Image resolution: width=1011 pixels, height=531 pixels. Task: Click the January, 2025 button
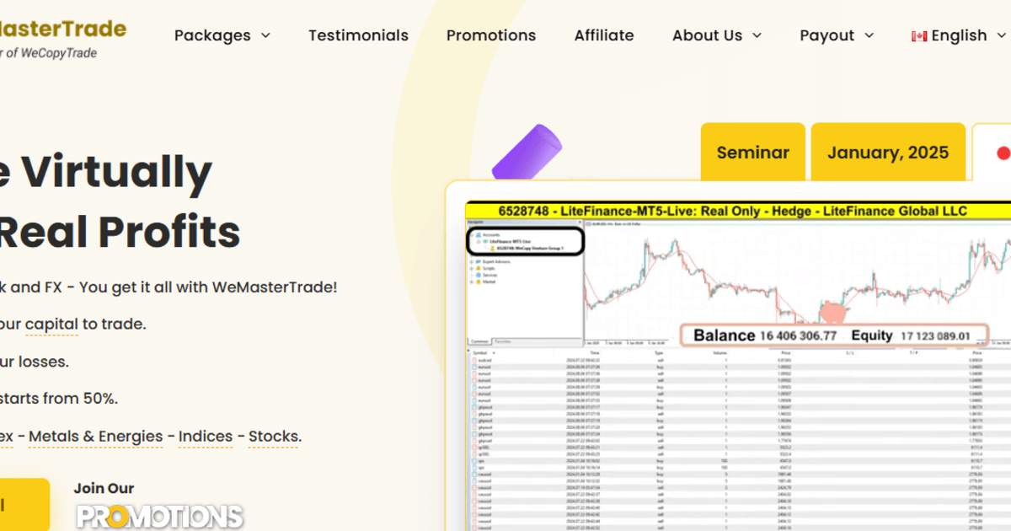pyautogui.click(x=888, y=152)
